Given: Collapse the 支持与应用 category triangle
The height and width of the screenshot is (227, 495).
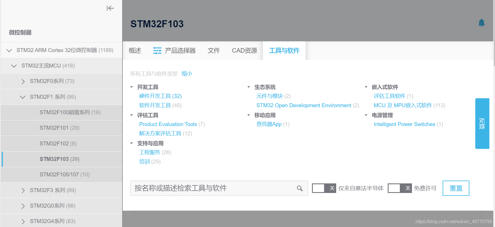Looking at the screenshot, I should 131,143.
